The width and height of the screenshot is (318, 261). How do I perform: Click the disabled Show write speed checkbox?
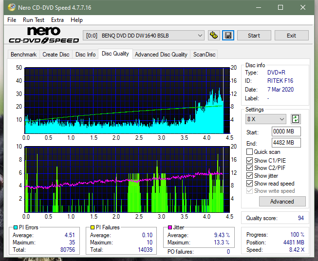249,191
